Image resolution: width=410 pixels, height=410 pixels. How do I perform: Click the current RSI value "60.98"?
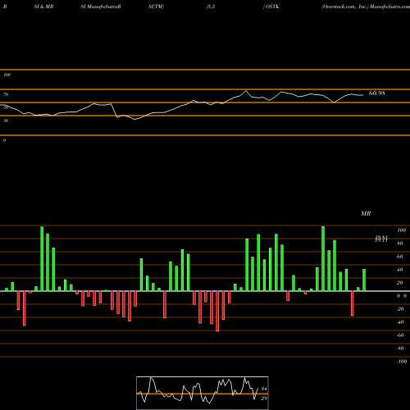coord(377,93)
